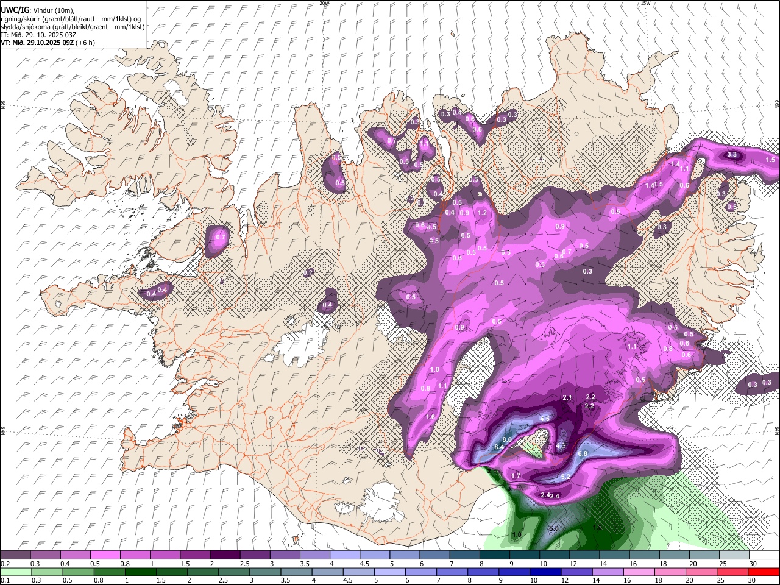Click the '8.4' precipitation value on the map
The image size is (780, 585).
[499, 447]
